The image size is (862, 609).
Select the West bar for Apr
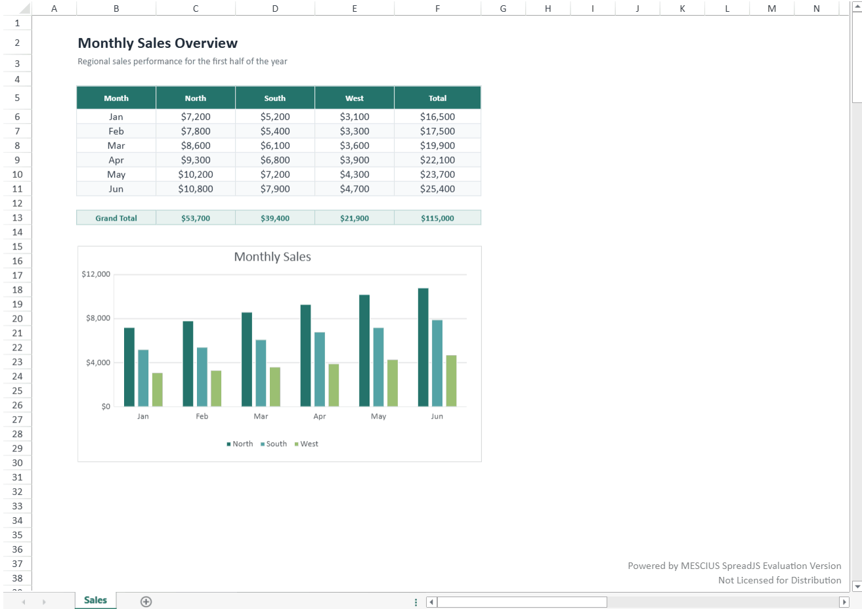(x=334, y=385)
